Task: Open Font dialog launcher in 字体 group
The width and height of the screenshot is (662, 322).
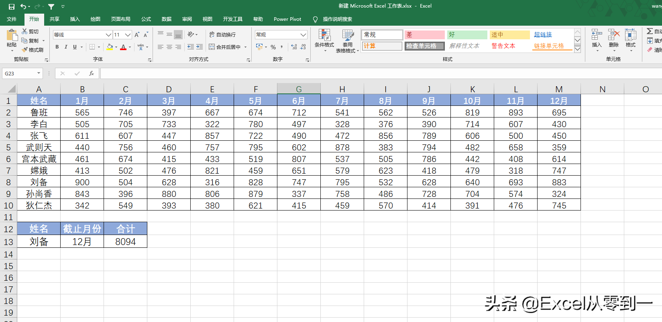Action: (x=150, y=60)
